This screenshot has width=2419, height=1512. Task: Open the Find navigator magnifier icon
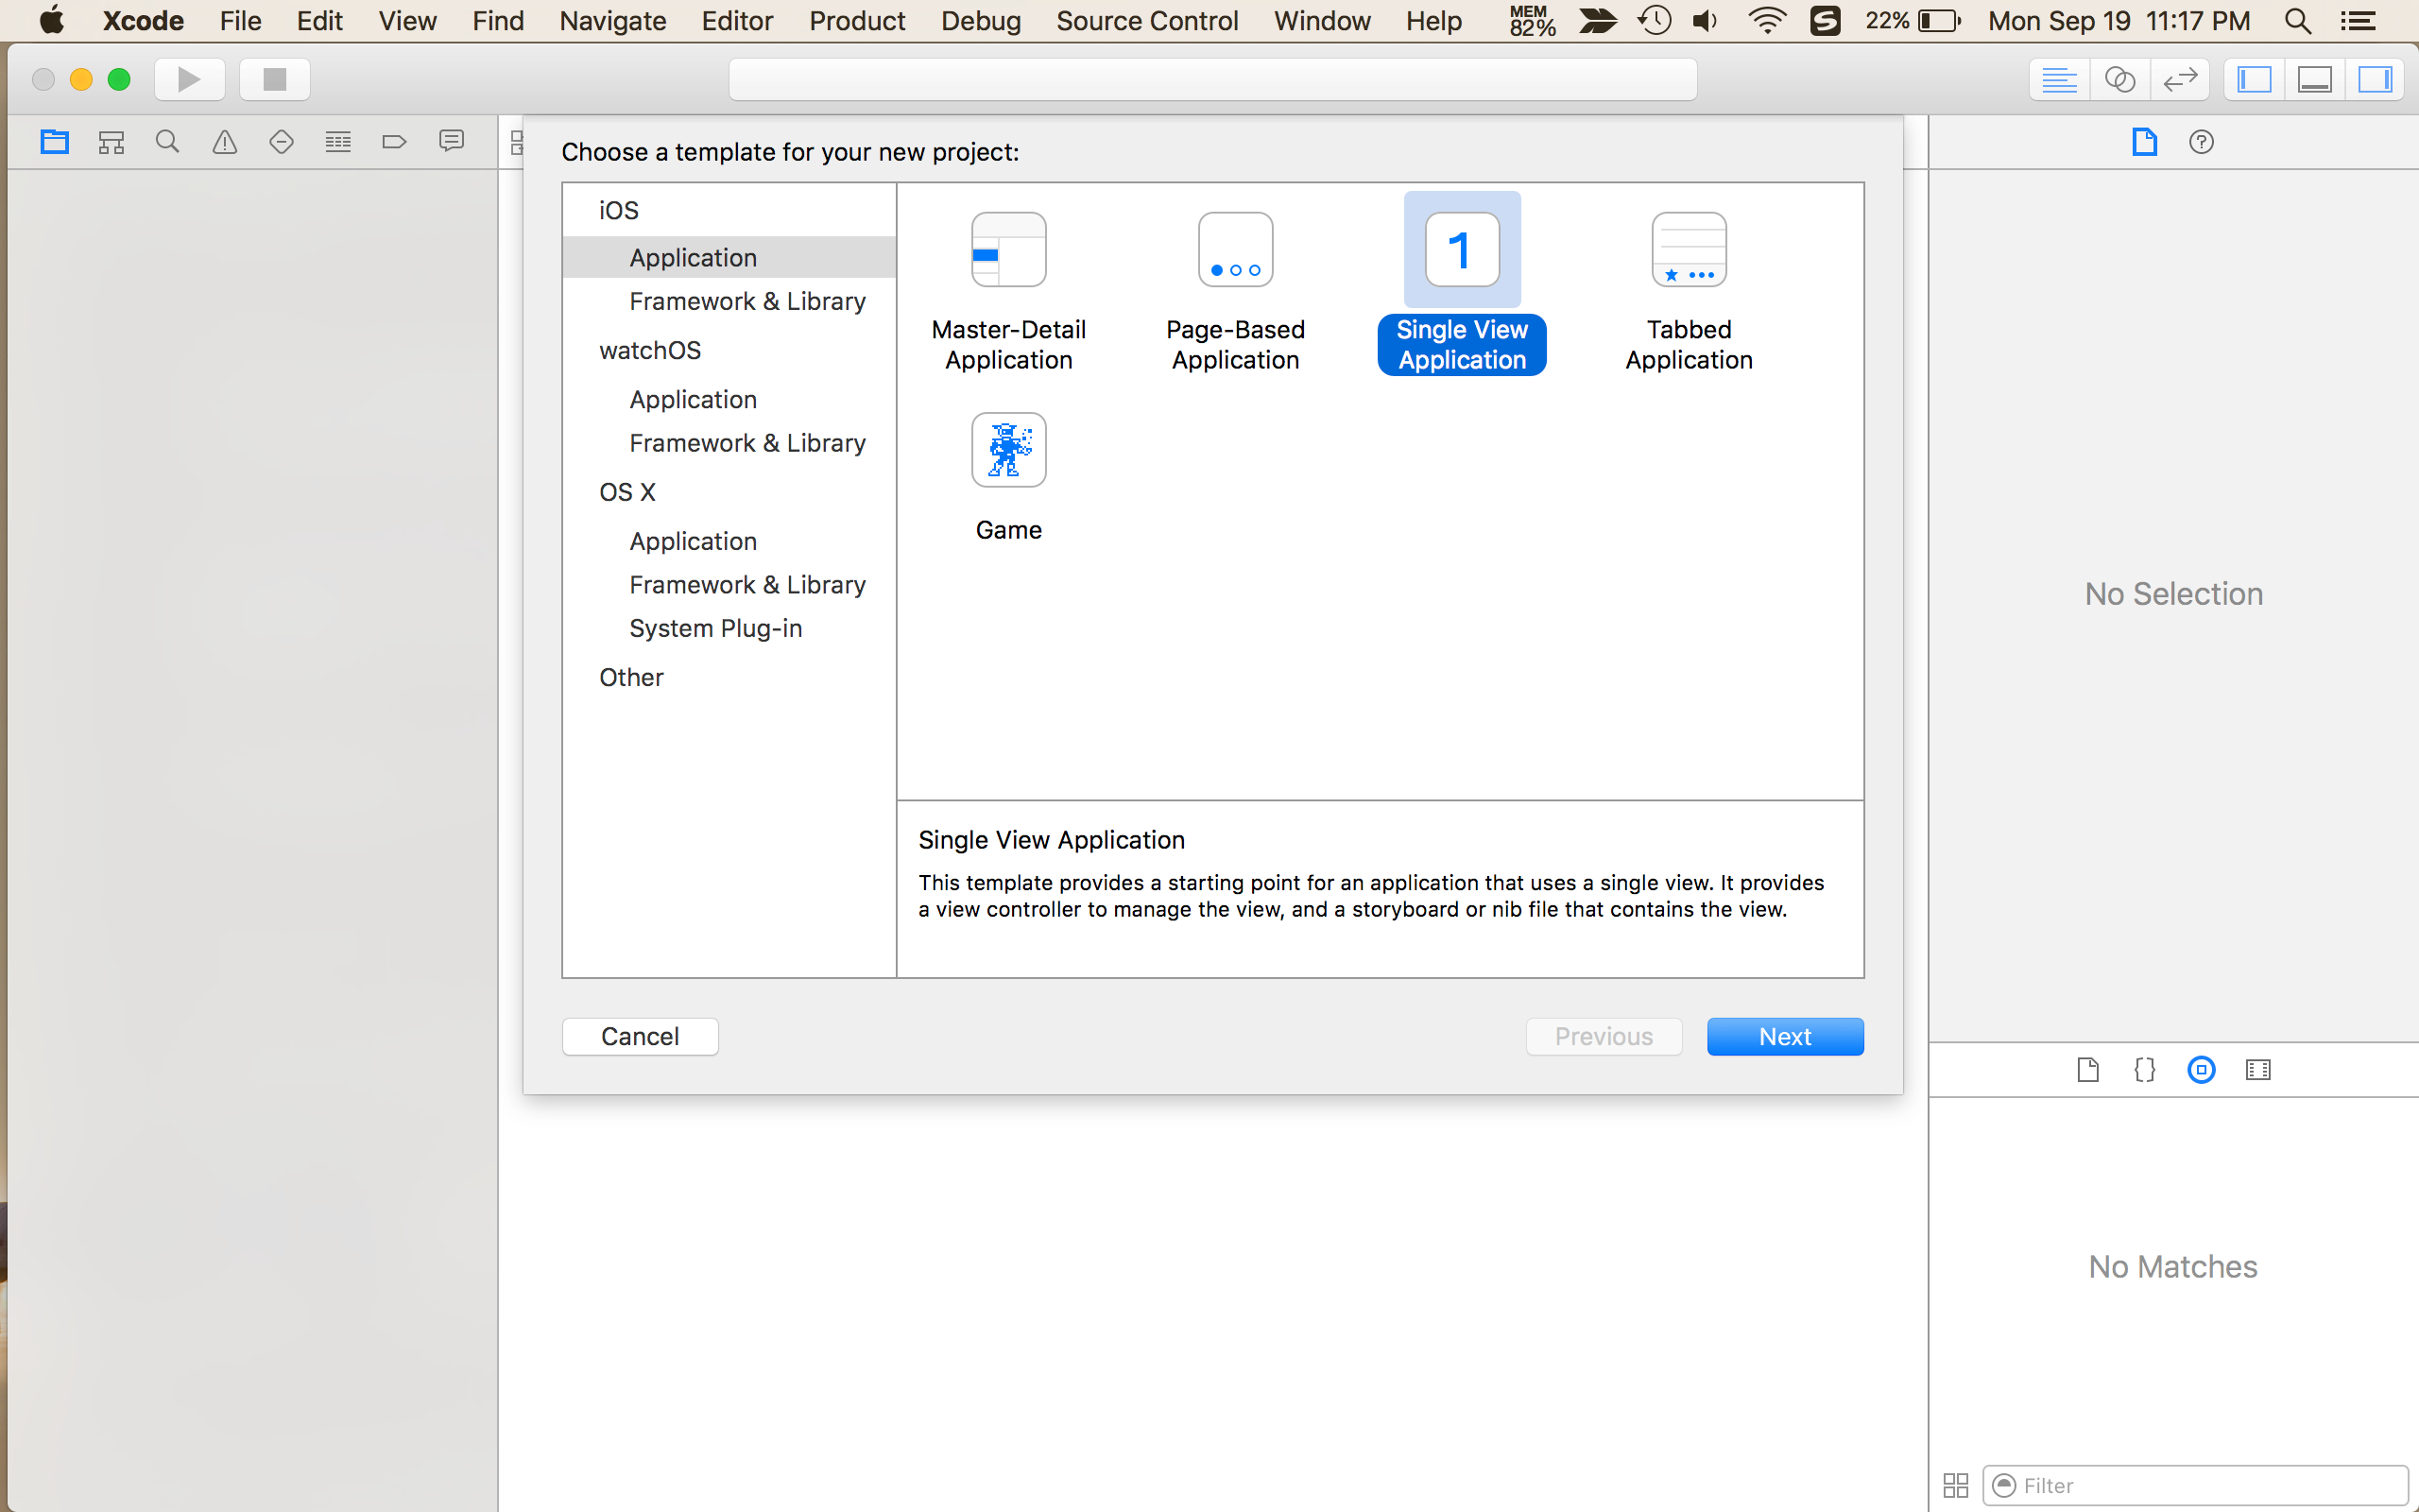(168, 142)
